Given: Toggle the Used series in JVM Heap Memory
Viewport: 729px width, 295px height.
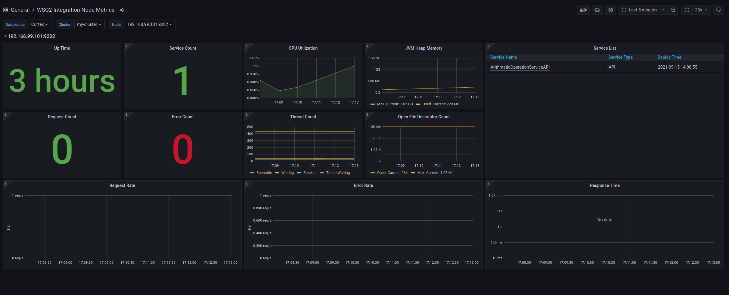Looking at the screenshot, I should (427, 104).
